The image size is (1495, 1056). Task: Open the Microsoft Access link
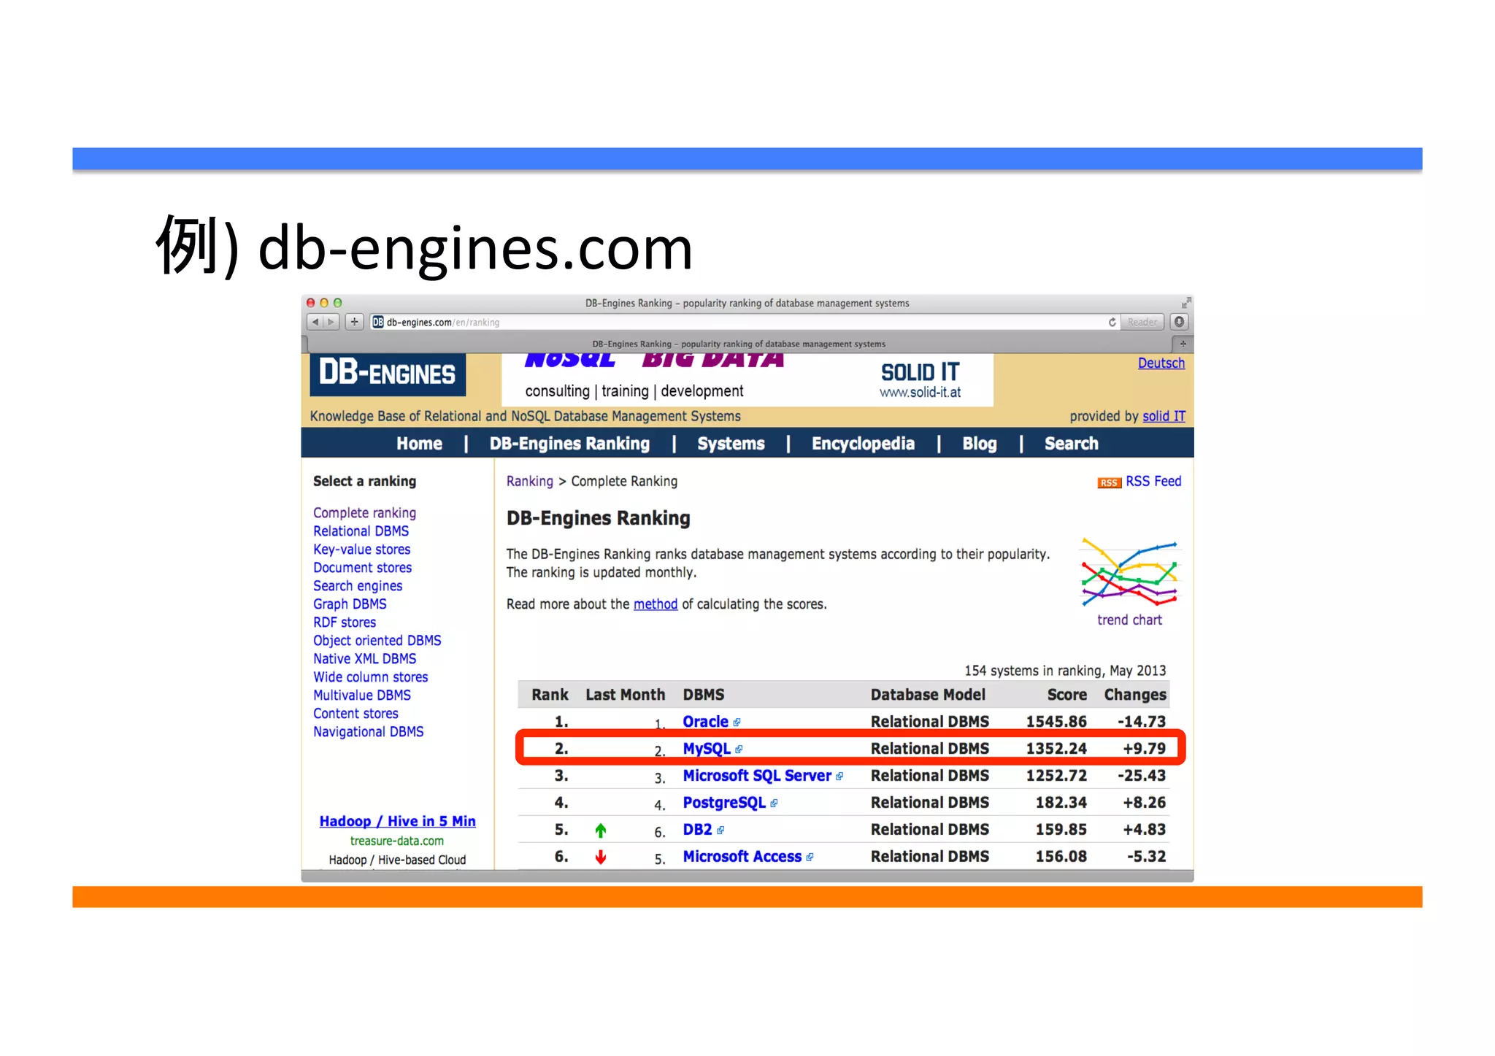(x=742, y=857)
